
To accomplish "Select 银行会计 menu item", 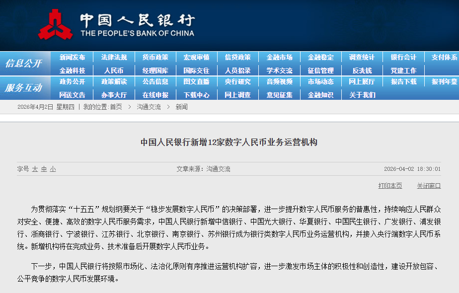I will tap(403, 58).
